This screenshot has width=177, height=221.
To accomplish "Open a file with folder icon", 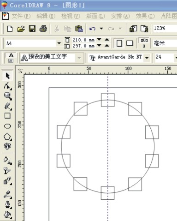I will point(21,29).
